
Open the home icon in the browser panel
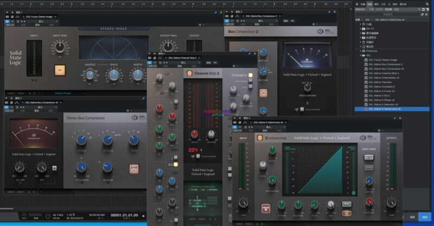coord(357,4)
